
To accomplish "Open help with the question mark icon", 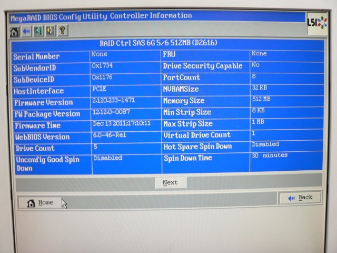I will 63,31.
